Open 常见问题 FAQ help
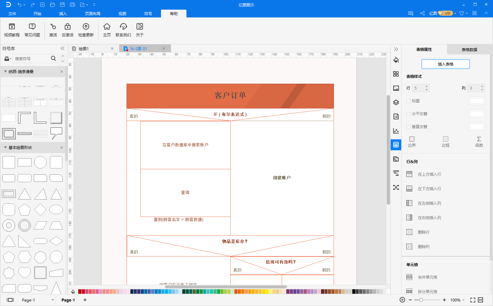 click(x=32, y=30)
